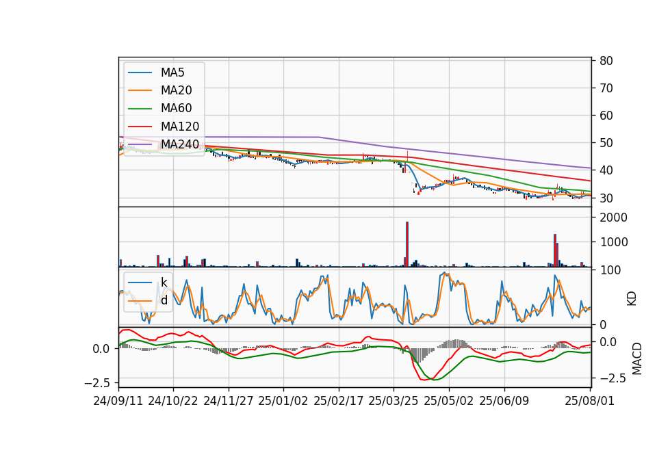Click the red MA120 legend line sample
The image size is (657, 472).
140,127
